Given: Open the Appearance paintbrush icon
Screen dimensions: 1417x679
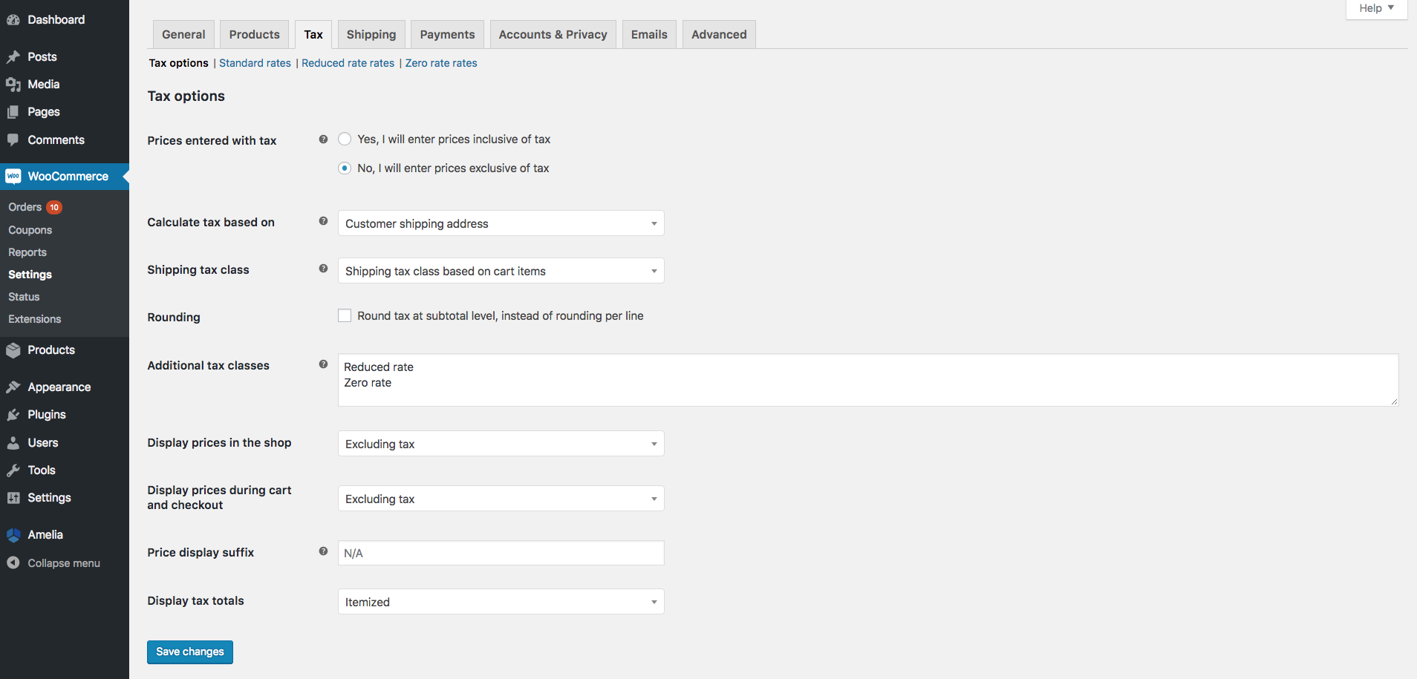Looking at the screenshot, I should [14, 386].
